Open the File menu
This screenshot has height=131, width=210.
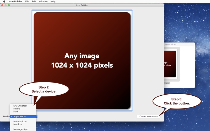pyautogui.click(x=27, y=2)
